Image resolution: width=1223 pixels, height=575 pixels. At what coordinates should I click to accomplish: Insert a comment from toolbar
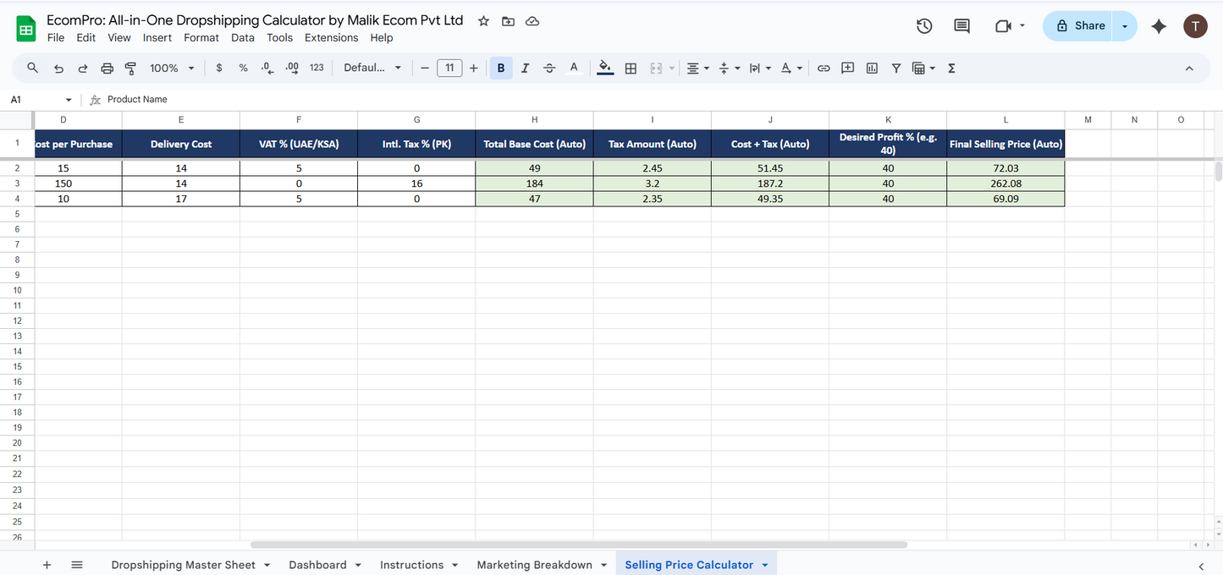(847, 68)
